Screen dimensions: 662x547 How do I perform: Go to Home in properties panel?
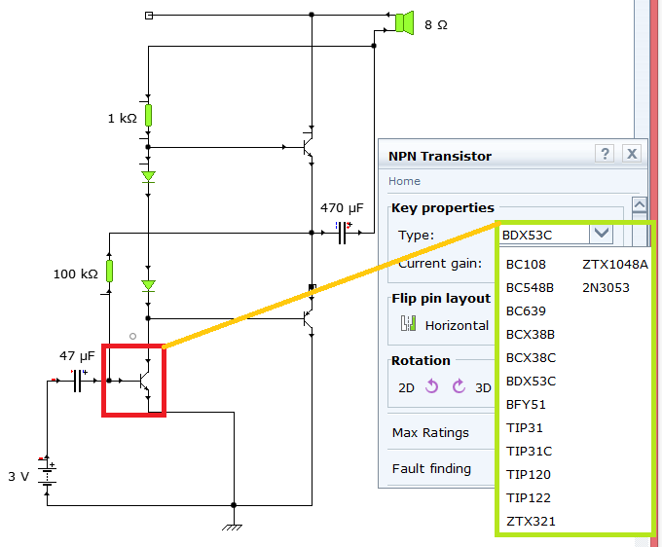(x=404, y=181)
